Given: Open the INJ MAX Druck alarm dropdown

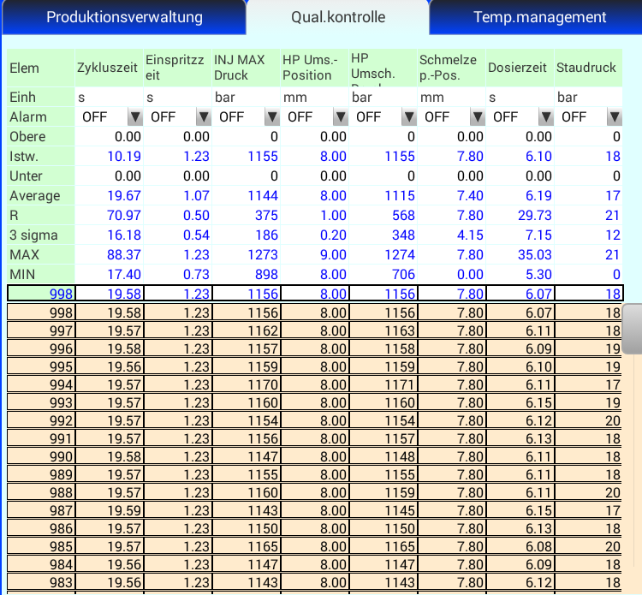Looking at the screenshot, I should (x=271, y=117).
